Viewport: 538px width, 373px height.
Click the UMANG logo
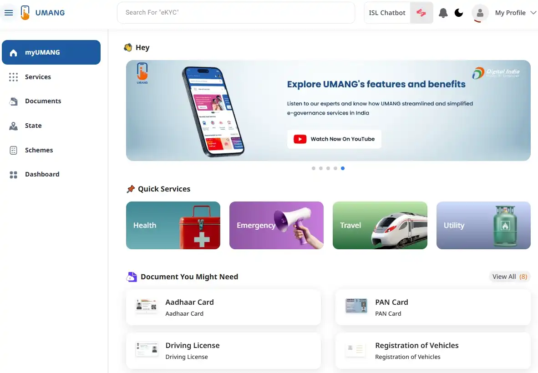coord(42,13)
